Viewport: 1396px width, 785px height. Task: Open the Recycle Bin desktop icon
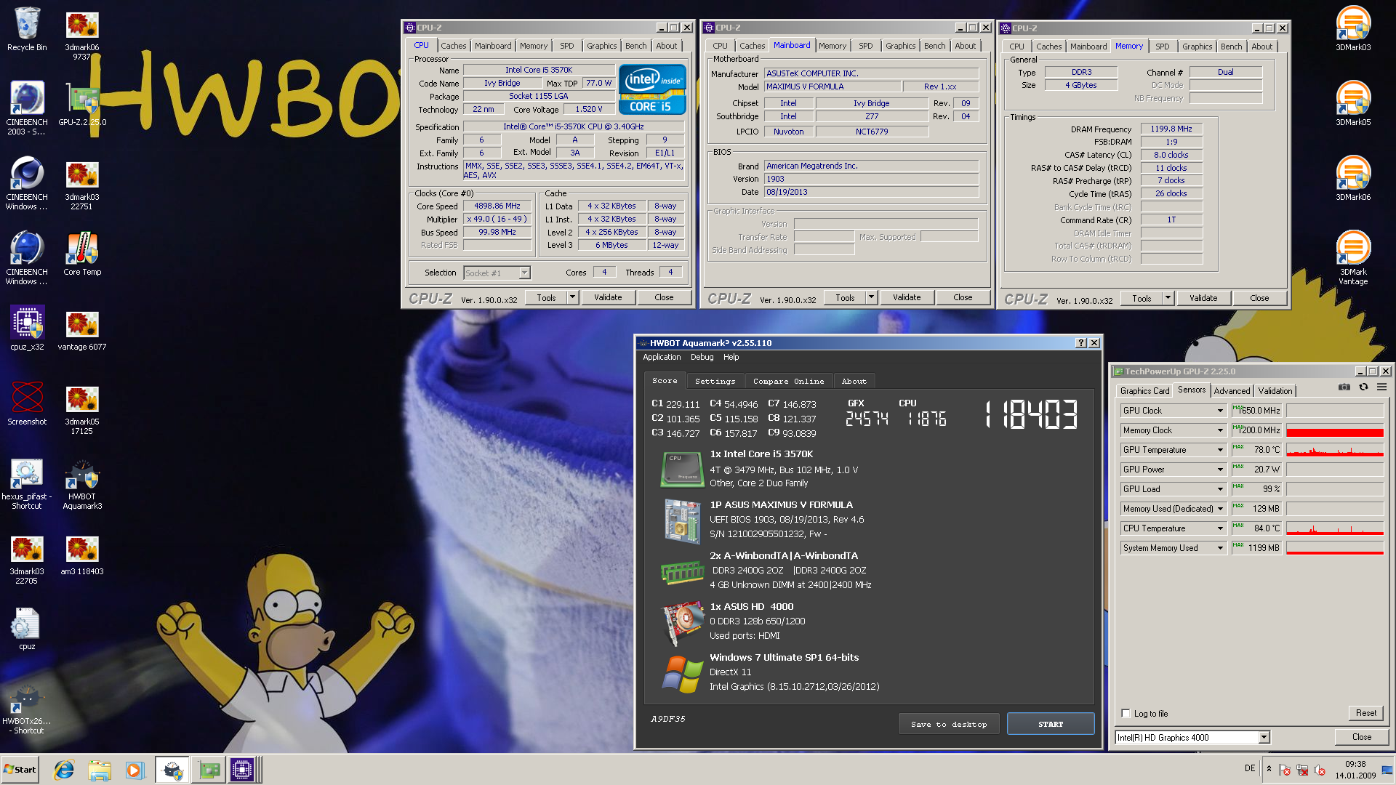tap(27, 30)
